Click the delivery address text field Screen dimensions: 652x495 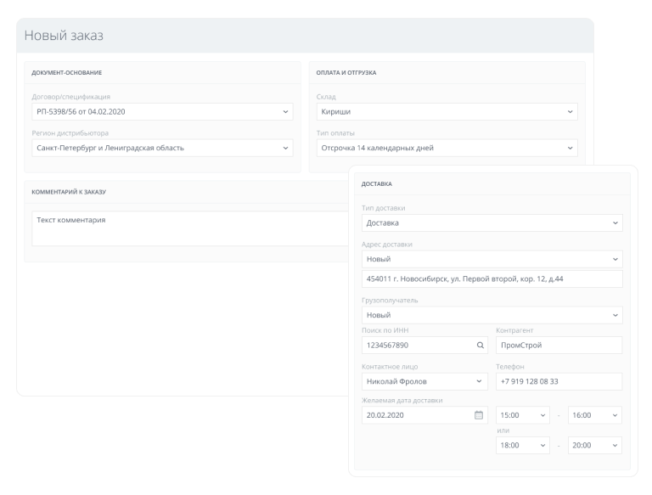click(x=492, y=279)
